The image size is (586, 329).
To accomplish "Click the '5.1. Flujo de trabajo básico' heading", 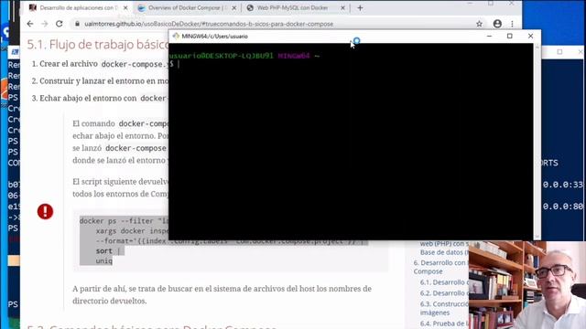I will 98,45.
